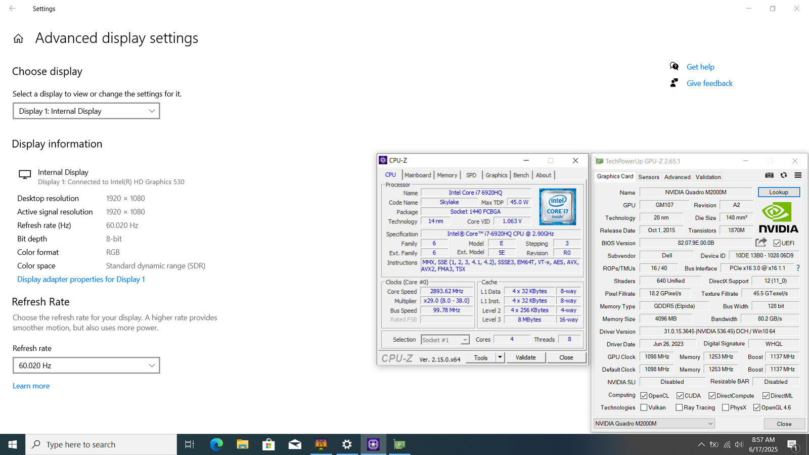
Task: Toggle the Ray Tracing checkbox
Action: 679,407
